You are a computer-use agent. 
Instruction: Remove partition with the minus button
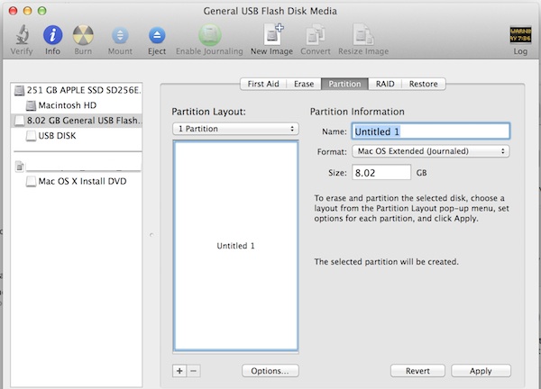194,371
